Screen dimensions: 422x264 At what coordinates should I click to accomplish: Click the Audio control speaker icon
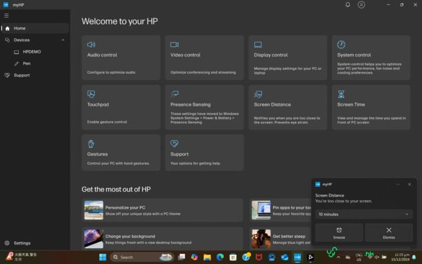(91, 44)
